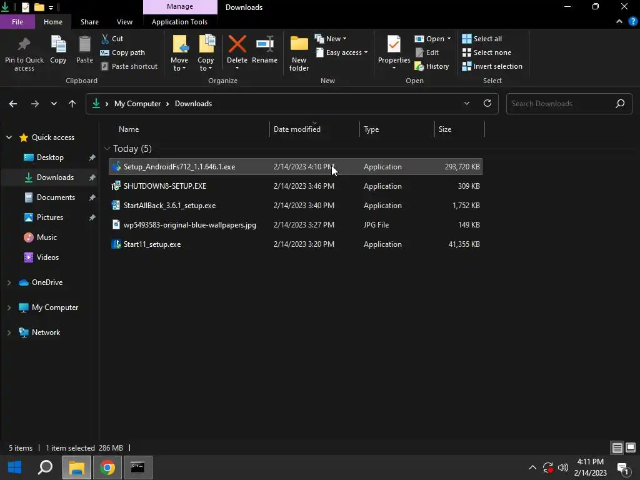Delete the selected file
Viewport: 640px width, 480px height.
coord(237,49)
